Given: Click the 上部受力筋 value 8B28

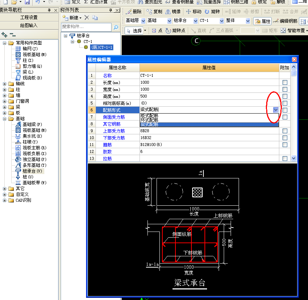Looking at the screenshot, I should click(209, 131).
